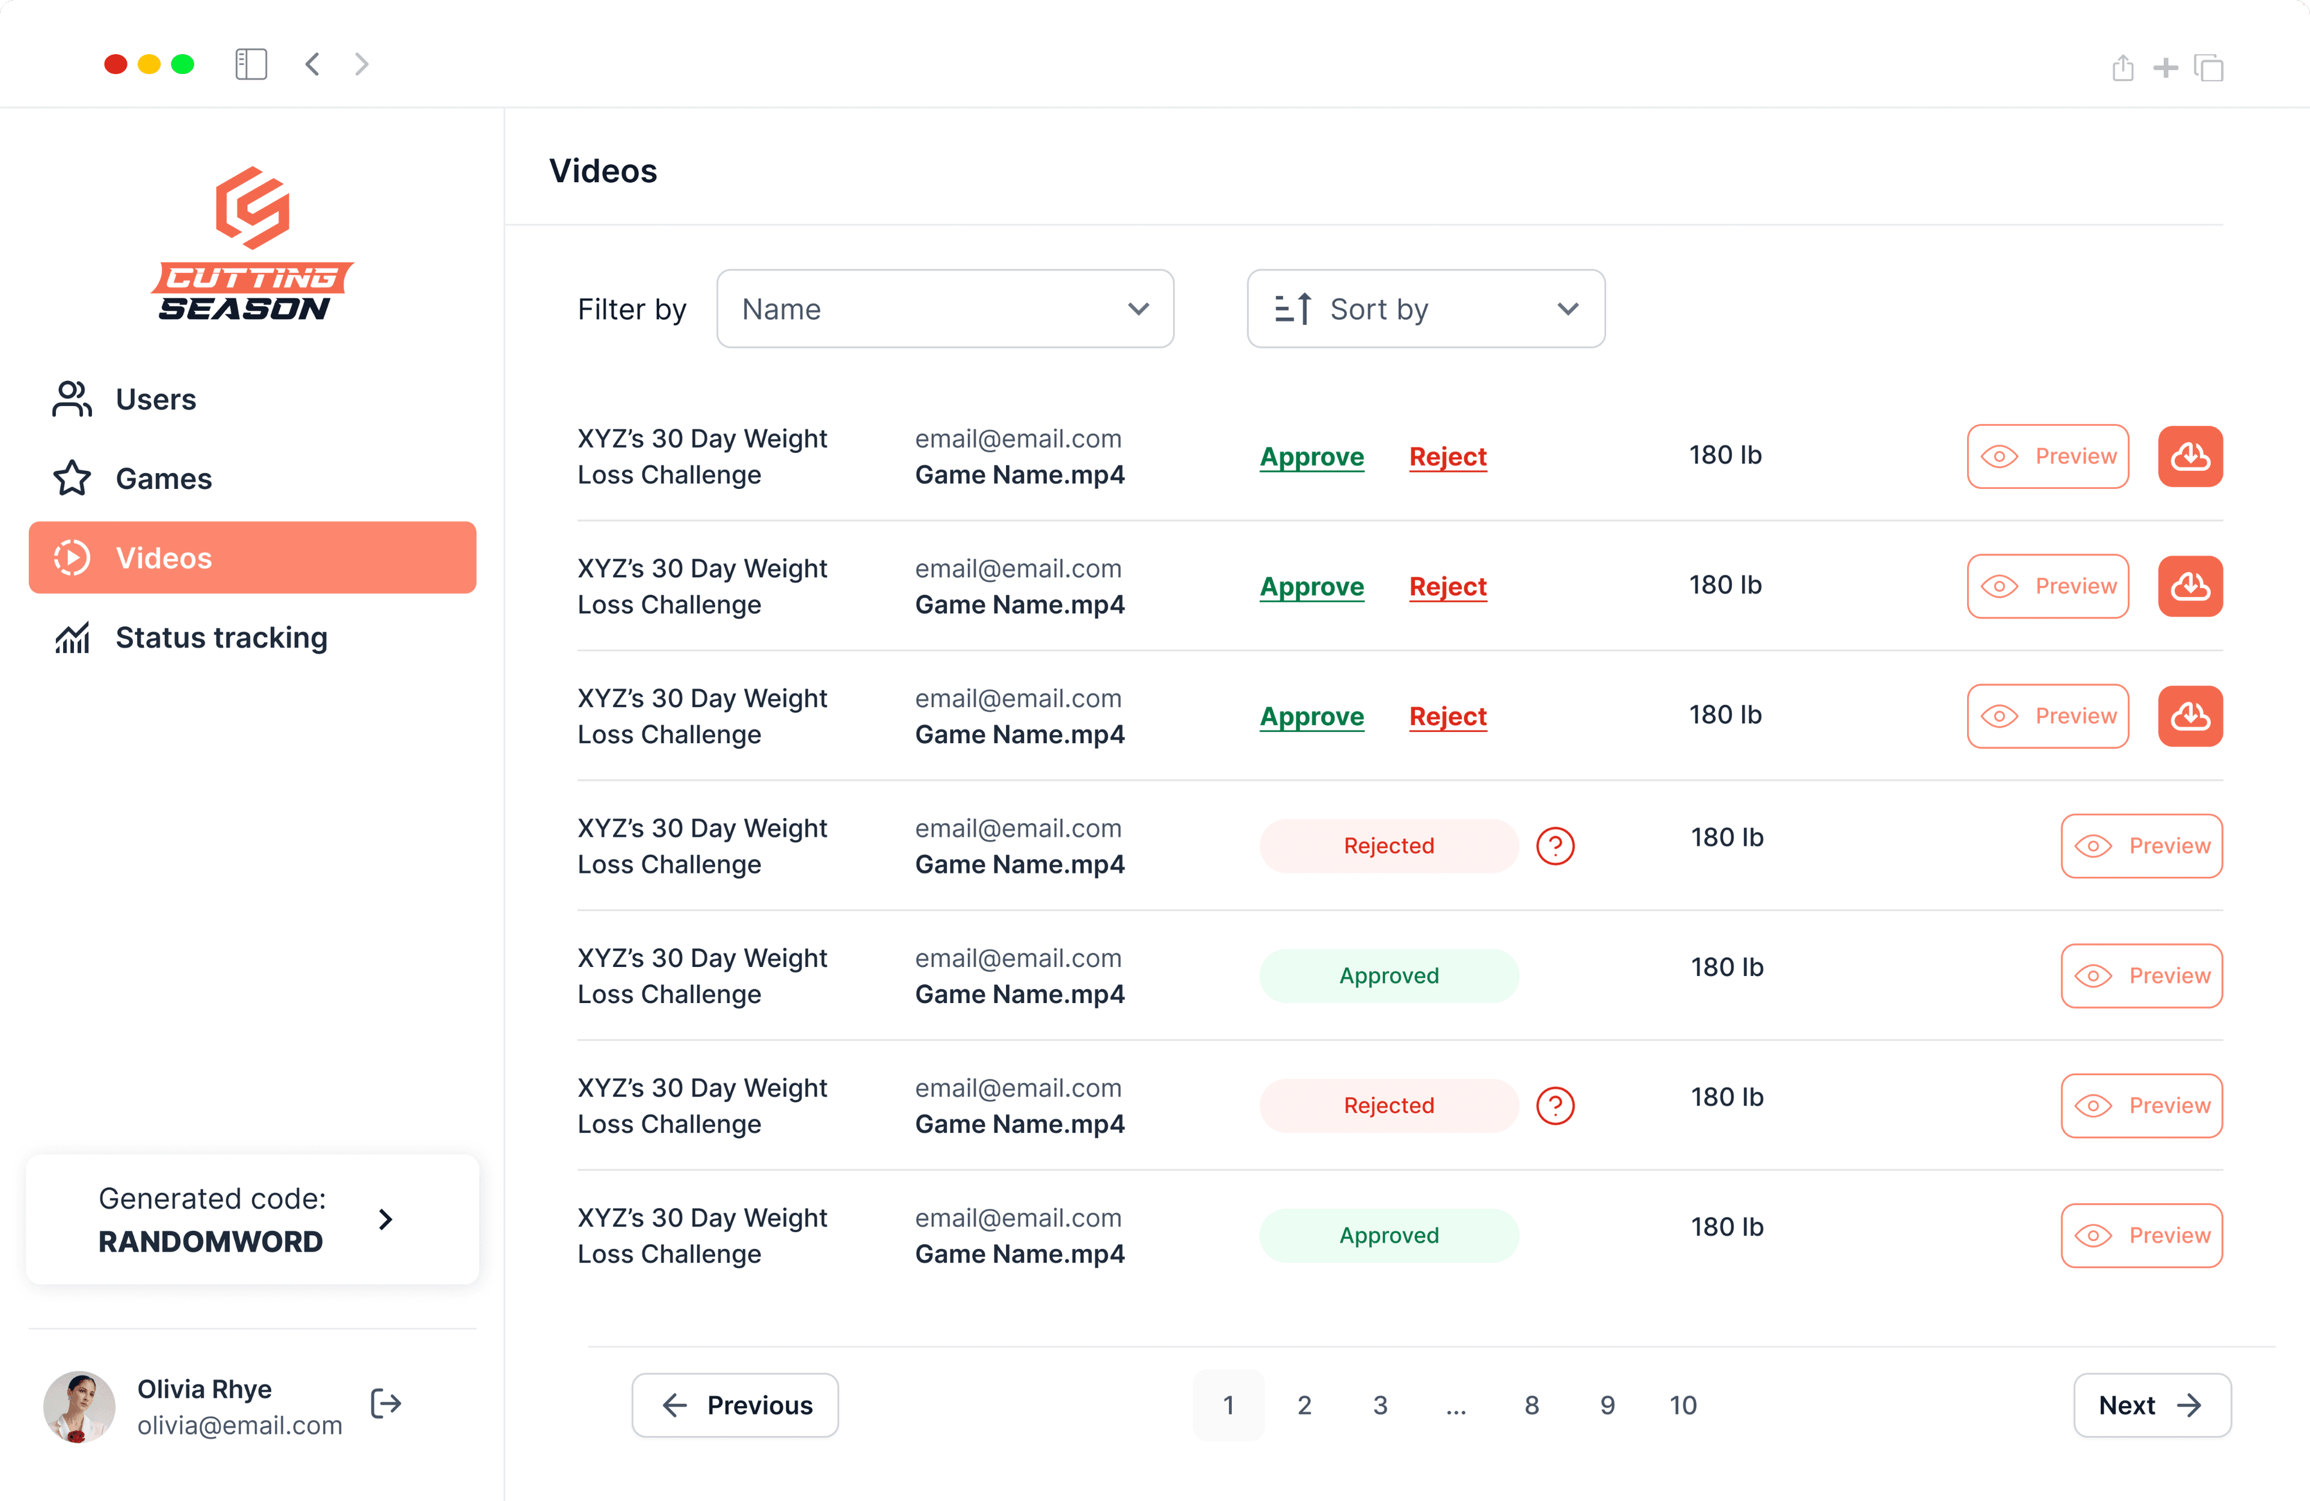Click the download cloud icon on second row
The width and height of the screenshot is (2310, 1501).
click(2190, 585)
